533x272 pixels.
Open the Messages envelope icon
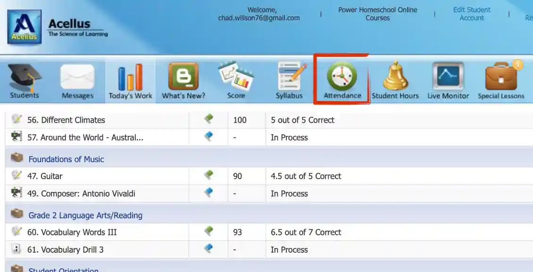tap(77, 77)
